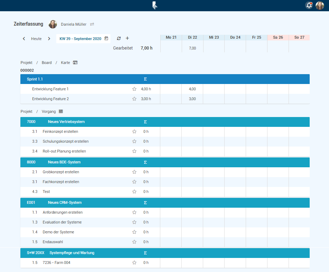Open the notifications bell
Viewport: 329px width, 272px height.
[x=309, y=6]
